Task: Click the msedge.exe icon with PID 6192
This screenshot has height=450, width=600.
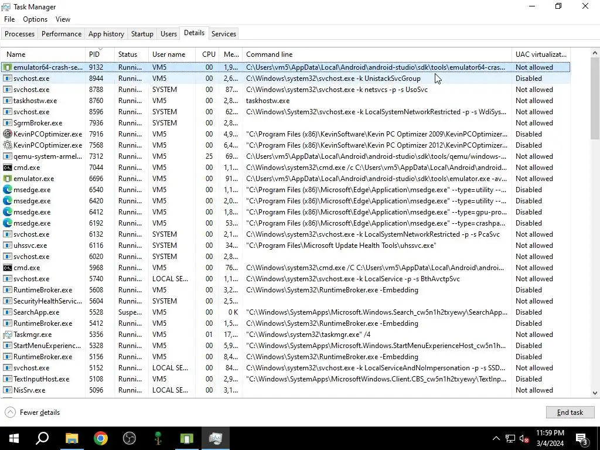Action: pyautogui.click(x=7, y=223)
